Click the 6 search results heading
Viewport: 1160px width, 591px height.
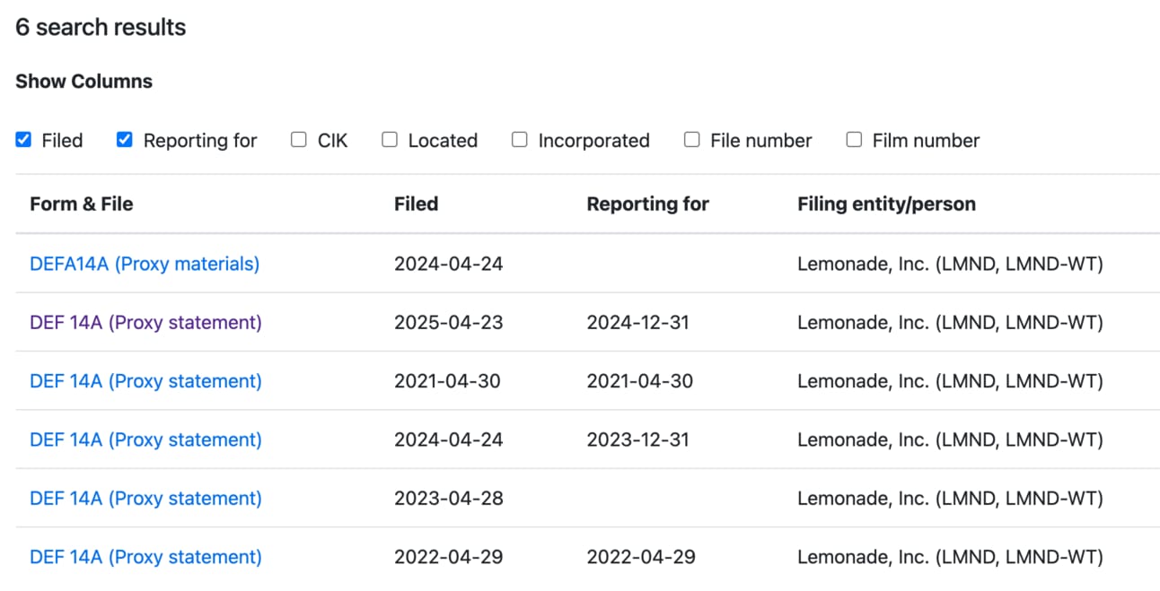pos(101,27)
